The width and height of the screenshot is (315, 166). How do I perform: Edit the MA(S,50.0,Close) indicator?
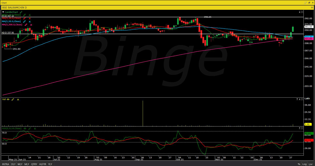(x=25, y=21)
